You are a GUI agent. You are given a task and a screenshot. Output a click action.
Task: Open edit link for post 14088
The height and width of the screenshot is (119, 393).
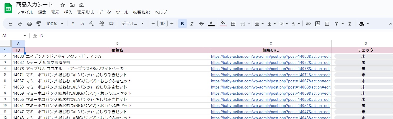click(x=271, y=56)
